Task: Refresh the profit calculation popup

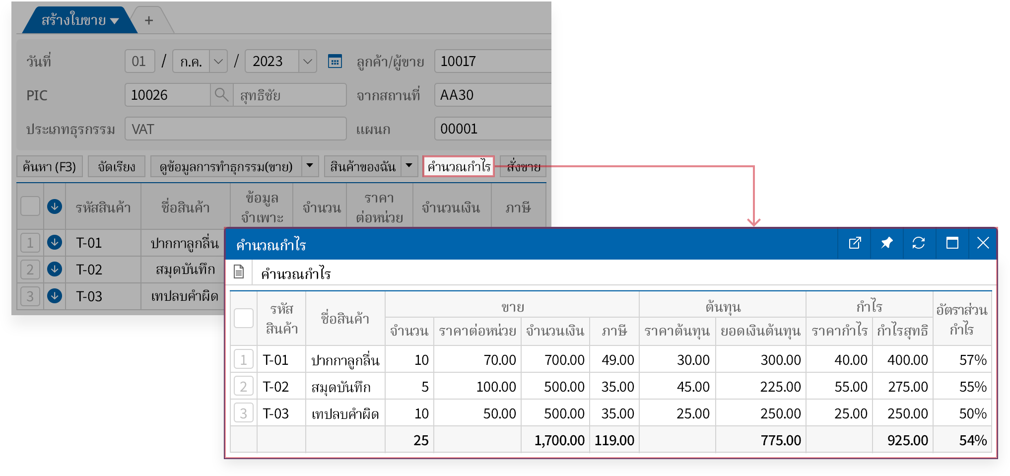Action: click(918, 243)
